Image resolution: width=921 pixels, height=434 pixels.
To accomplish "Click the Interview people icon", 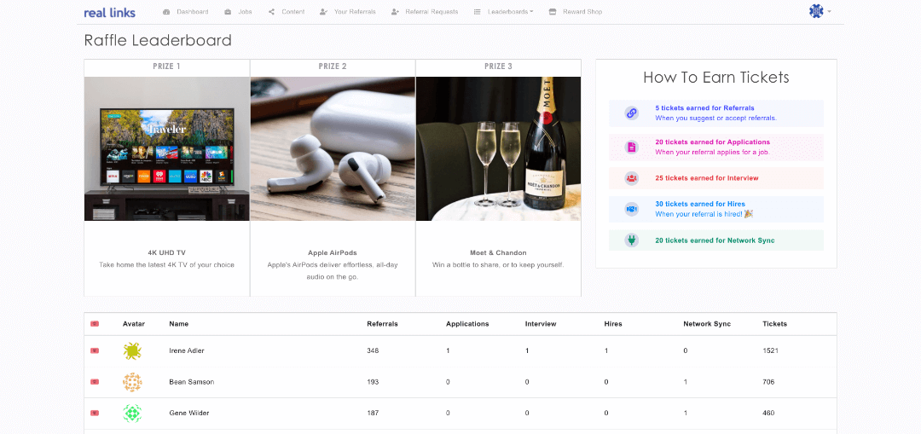I will (631, 178).
